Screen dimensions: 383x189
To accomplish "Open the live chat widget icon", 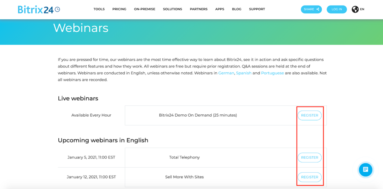I will [365, 170].
